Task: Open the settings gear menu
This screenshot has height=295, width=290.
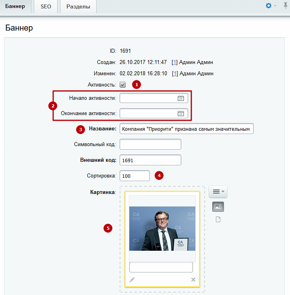Action: coord(269,6)
